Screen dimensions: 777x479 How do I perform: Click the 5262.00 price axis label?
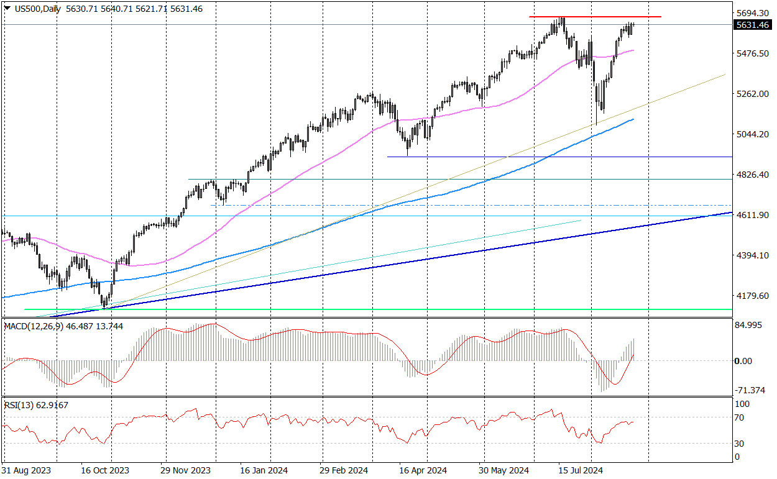coord(753,94)
